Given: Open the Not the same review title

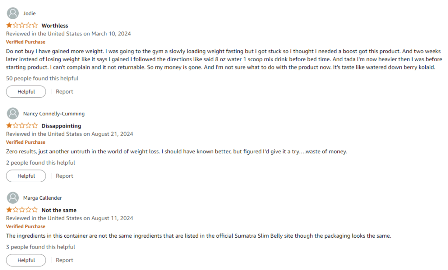Looking at the screenshot, I should pyautogui.click(x=59, y=210).
